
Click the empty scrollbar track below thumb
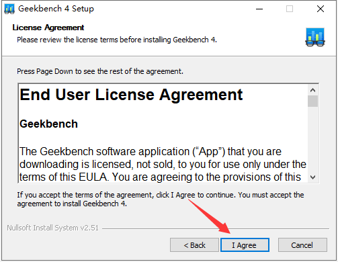click(x=313, y=140)
